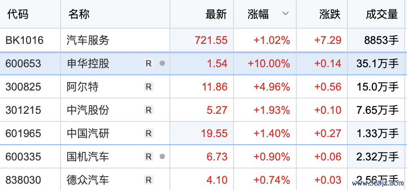Click the 涨跌 column header
The width and height of the screenshot is (407, 190).
point(330,14)
